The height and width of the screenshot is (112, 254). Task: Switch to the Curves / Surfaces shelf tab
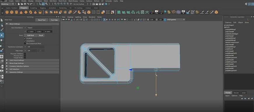click(11, 8)
